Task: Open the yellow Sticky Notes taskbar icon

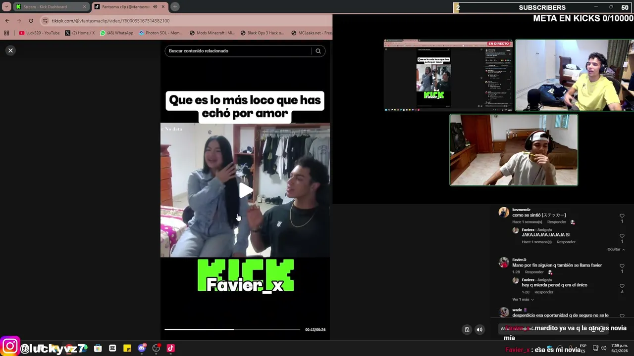Action: pos(127,348)
